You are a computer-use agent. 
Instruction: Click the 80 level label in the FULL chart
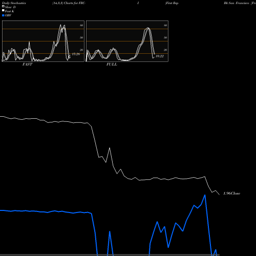tap(165, 25)
